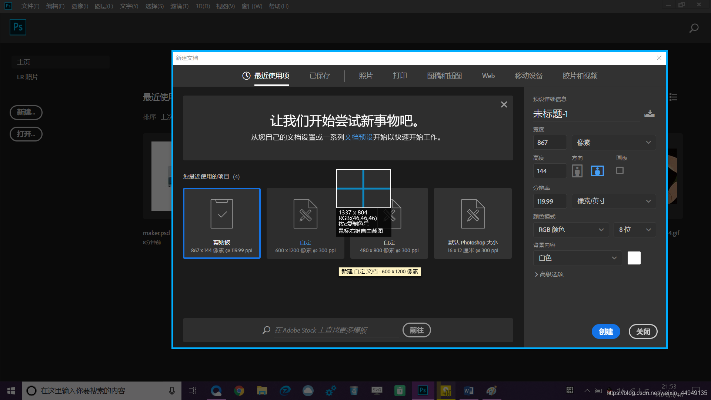Click the height field showing 144
Image resolution: width=711 pixels, height=400 pixels.
point(550,171)
